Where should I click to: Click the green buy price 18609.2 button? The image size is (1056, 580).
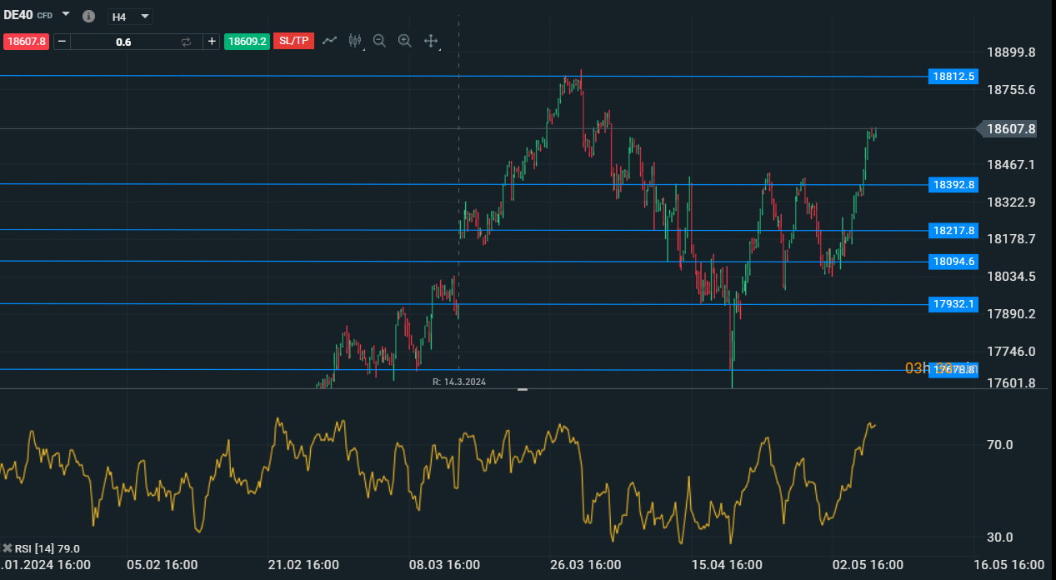247,41
